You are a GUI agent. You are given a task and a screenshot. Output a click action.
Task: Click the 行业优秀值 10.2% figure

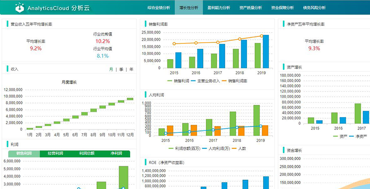103,41
